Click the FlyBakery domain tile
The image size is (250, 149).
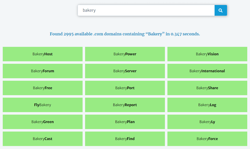(42, 105)
